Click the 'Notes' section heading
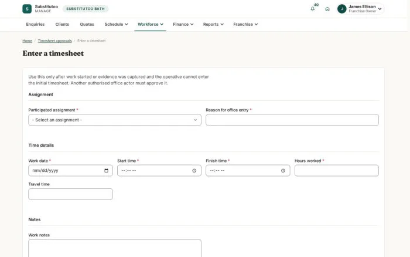 coord(35,219)
